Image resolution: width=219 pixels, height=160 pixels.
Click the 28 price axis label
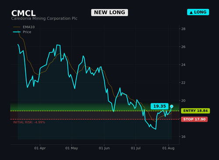click(x=184, y=29)
